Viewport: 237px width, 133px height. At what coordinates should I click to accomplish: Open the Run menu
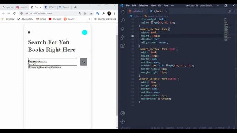[x=166, y=6]
